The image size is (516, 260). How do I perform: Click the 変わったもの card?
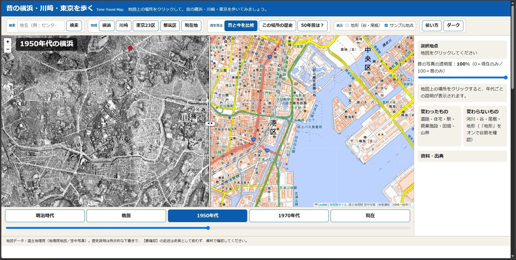click(439, 126)
